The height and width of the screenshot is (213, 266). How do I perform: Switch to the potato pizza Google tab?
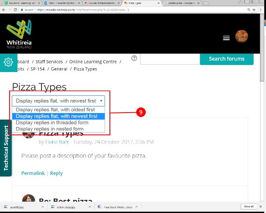(x=181, y=3)
